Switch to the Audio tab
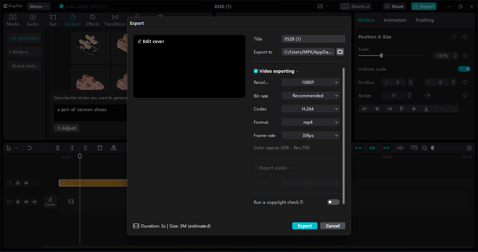The height and width of the screenshot is (252, 478). tap(33, 20)
